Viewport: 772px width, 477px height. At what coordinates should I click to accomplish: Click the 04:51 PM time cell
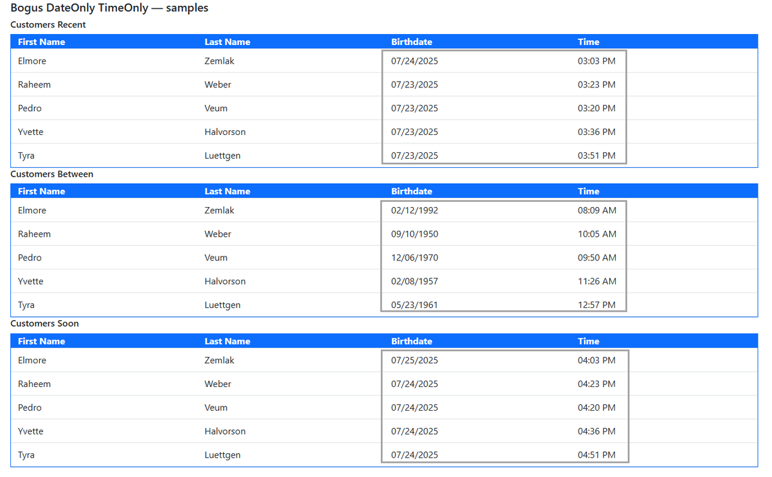596,455
